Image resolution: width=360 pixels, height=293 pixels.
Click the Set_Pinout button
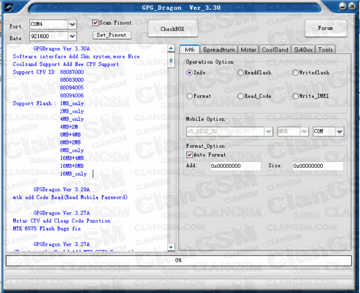click(x=112, y=35)
